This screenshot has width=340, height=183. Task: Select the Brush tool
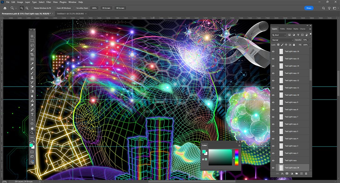[x=32, y=73]
